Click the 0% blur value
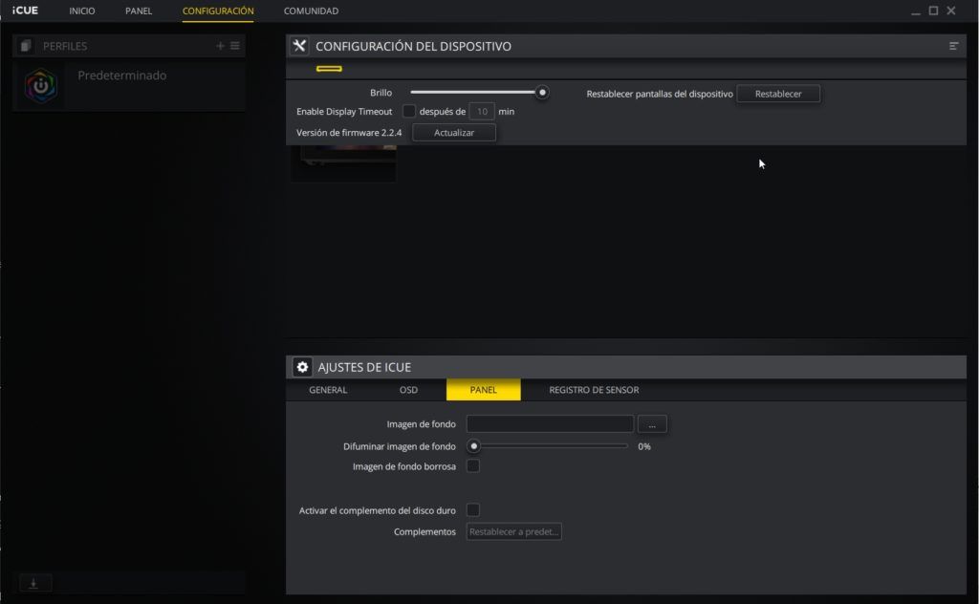Viewport: 979px width, 604px height. (x=644, y=446)
